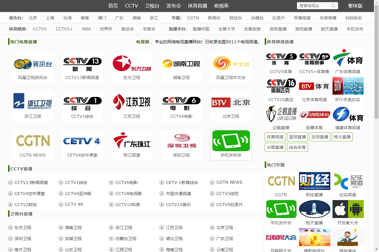Screen dimensions: 379x252
Task: Open the 湖南卫视 logo in hot channels
Action: click(181, 64)
